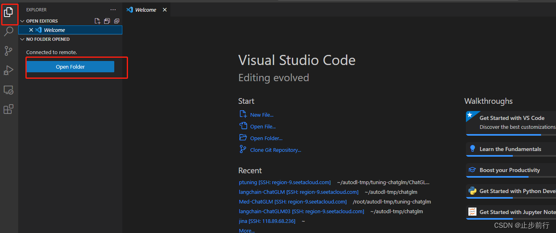Open the Search view in the activity bar
The width and height of the screenshot is (556, 233).
coord(8,31)
